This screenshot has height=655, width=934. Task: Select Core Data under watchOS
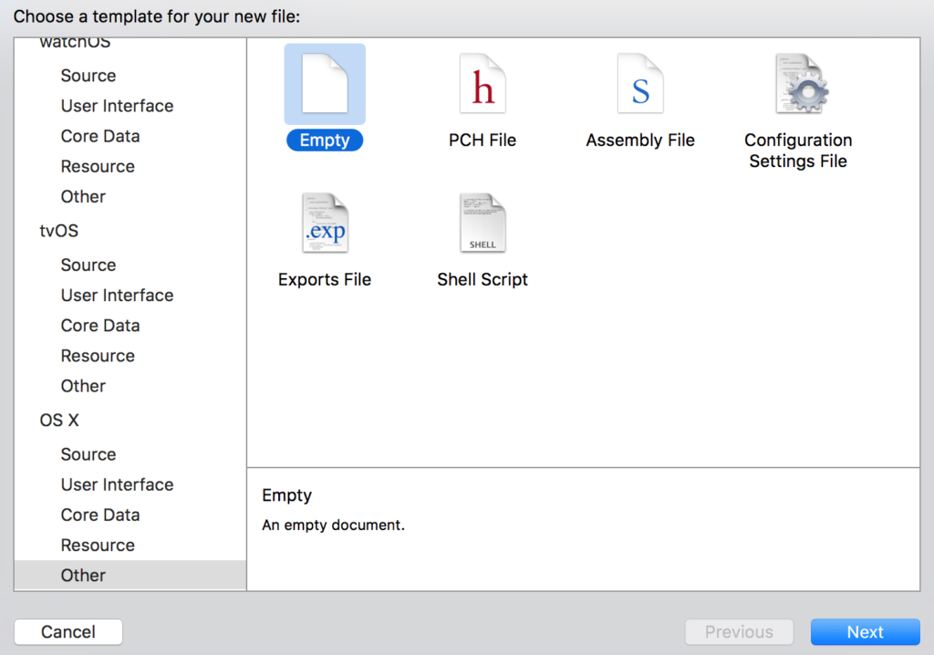(100, 136)
